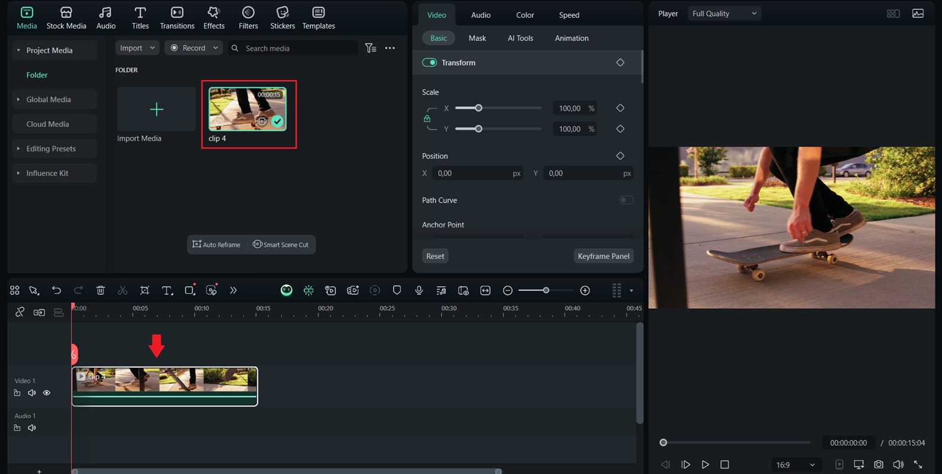Hide the Video 1 track with the eye icon
Screen dimensions: 942x474
pyautogui.click(x=47, y=393)
